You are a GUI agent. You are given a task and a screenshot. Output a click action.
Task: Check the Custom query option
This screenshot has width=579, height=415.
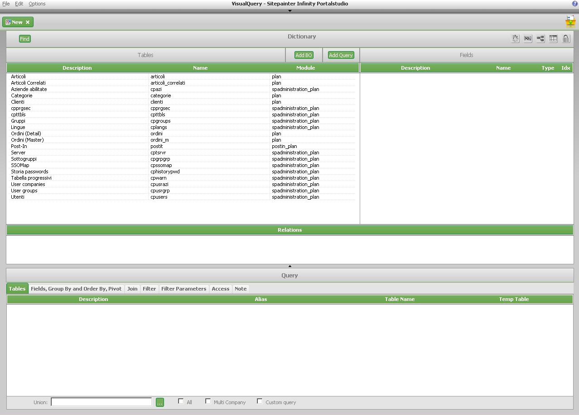(x=260, y=401)
